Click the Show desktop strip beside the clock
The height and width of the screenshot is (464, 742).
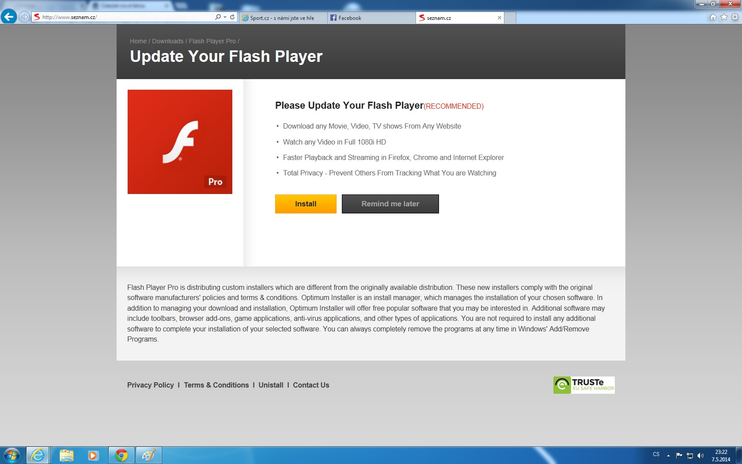click(x=739, y=455)
